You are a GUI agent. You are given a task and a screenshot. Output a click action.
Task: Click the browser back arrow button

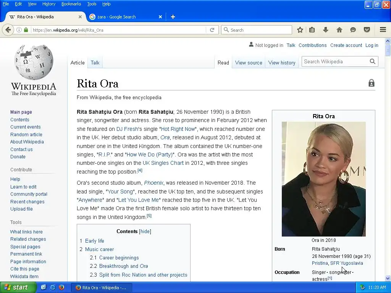point(8,30)
